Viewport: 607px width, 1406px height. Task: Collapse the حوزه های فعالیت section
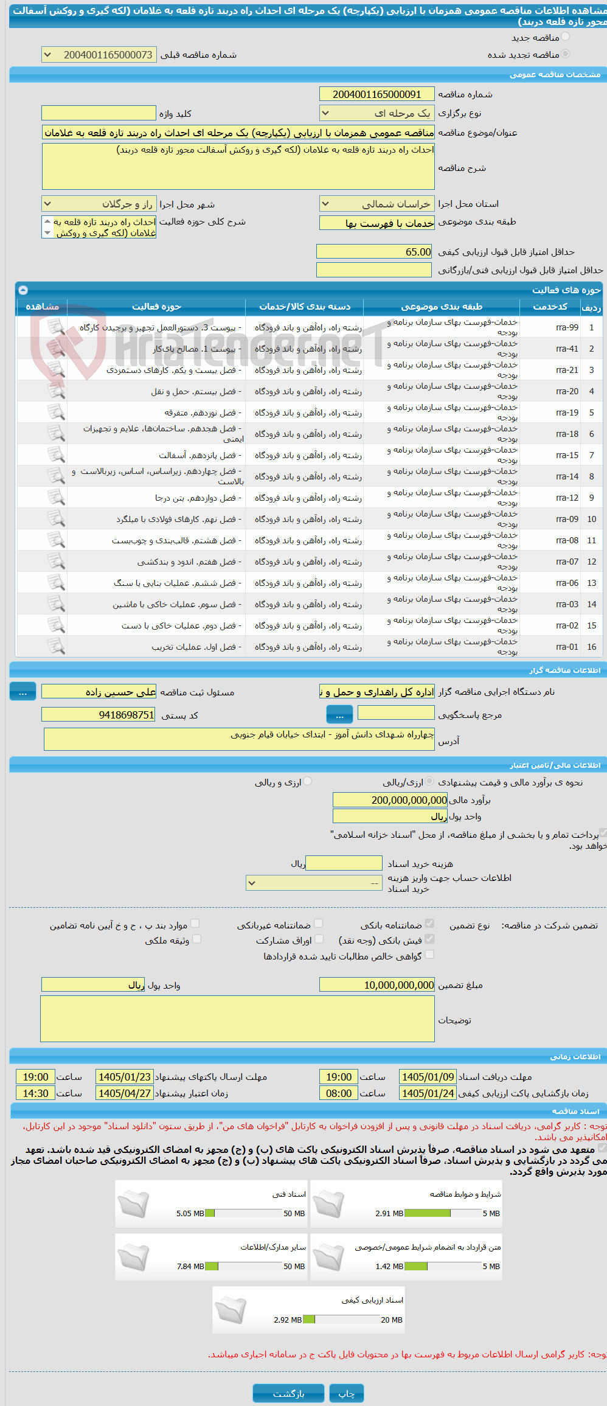pos(23,290)
